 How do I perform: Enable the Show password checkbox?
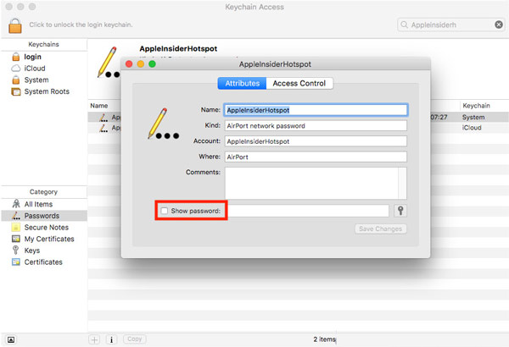(165, 211)
